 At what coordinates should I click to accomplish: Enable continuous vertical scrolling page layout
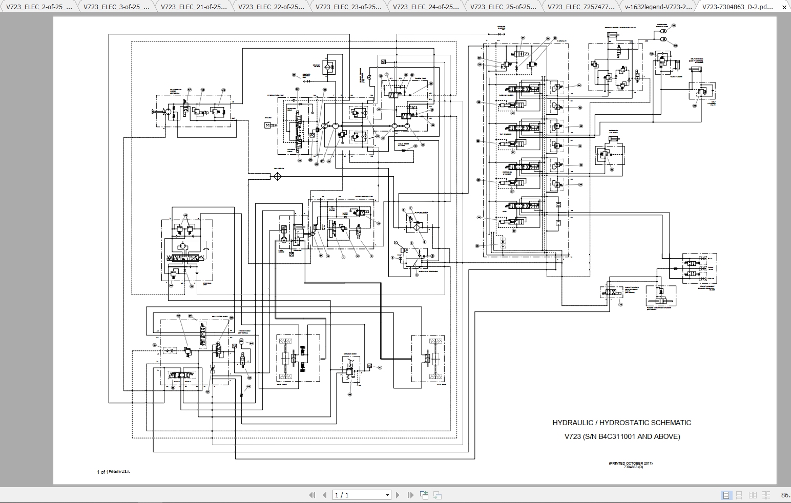739,495
